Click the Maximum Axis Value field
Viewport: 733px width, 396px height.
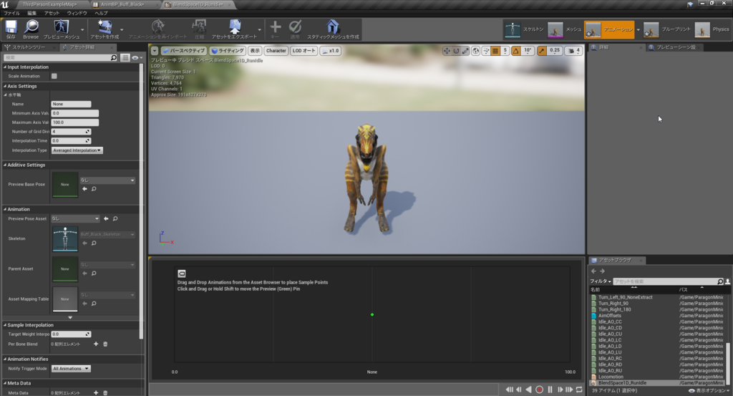coord(74,122)
